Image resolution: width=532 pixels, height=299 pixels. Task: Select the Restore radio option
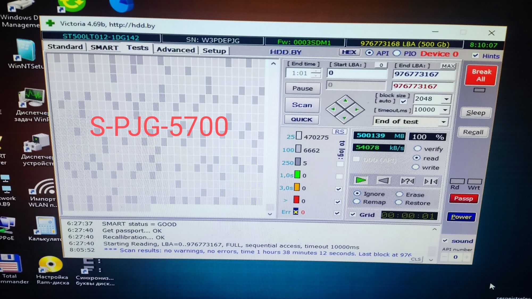point(398,202)
